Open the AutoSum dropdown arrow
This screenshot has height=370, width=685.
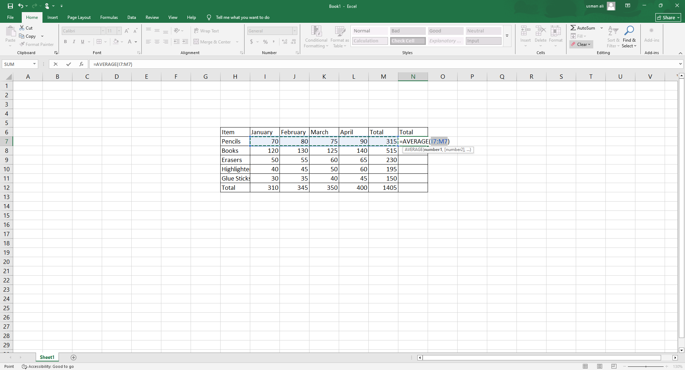(601, 28)
